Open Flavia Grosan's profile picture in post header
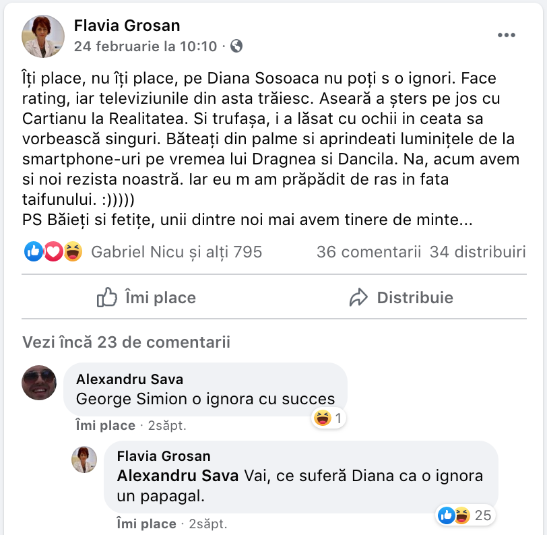Viewport: 547px width, 535px height. 43,36
